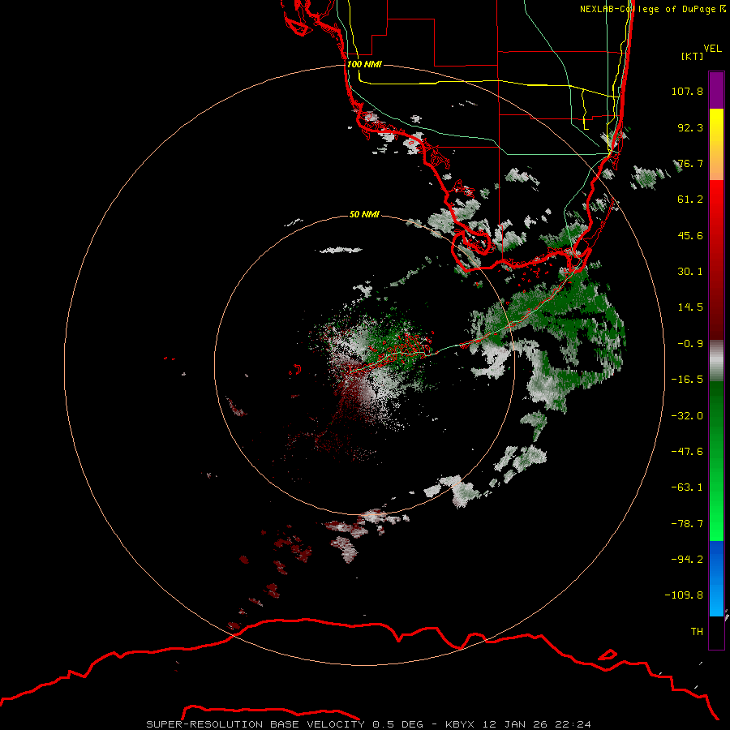The width and height of the screenshot is (730, 730).
Task: Select the -0.9 legend value
Action: [690, 344]
